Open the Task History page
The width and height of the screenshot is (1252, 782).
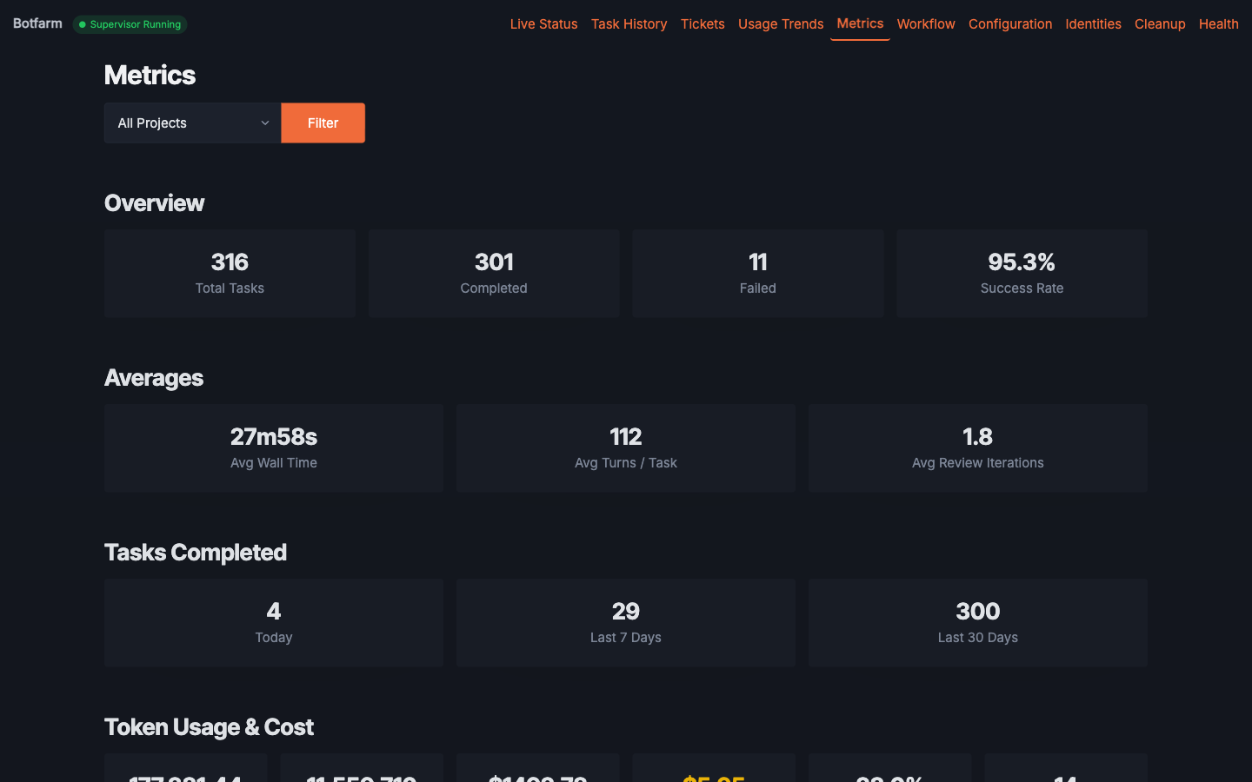click(629, 24)
